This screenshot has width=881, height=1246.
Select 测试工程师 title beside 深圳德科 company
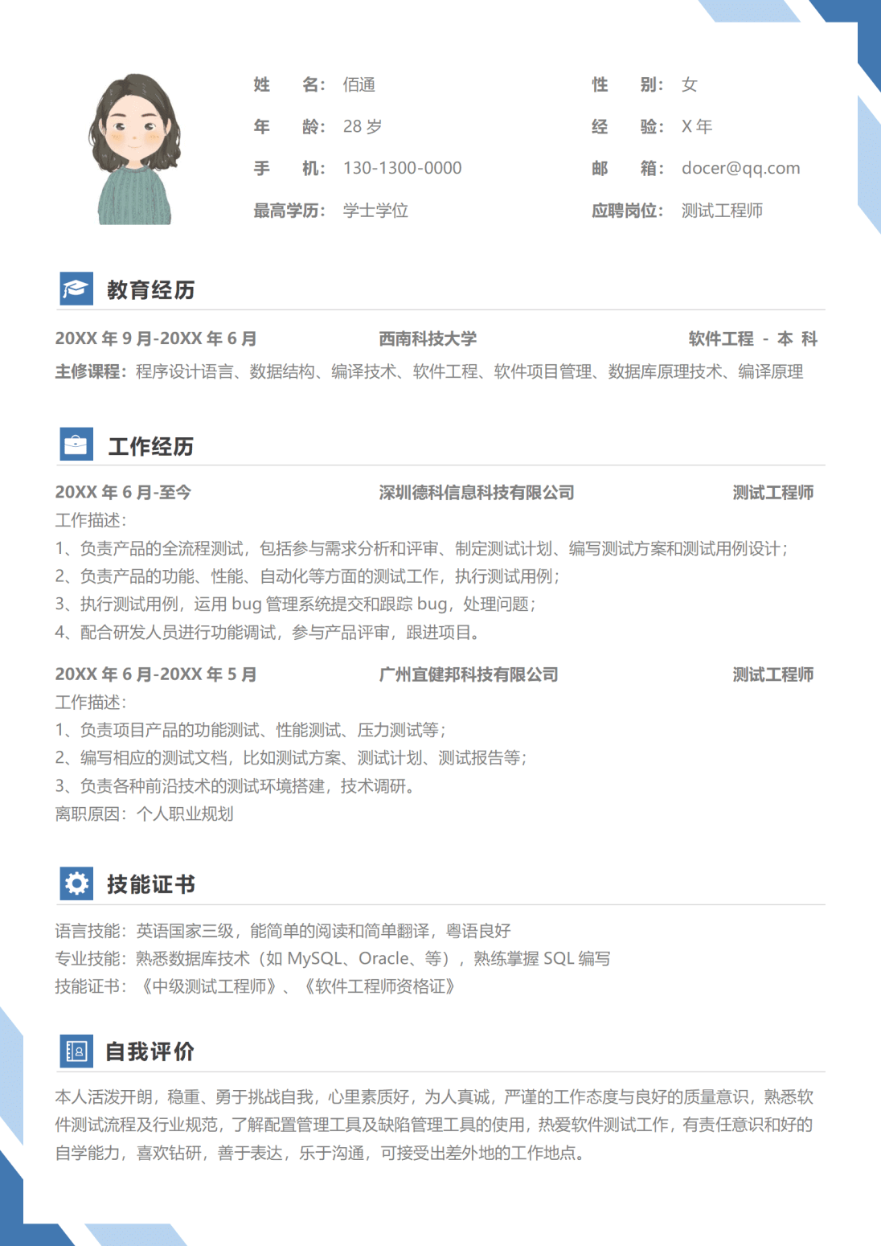[773, 493]
